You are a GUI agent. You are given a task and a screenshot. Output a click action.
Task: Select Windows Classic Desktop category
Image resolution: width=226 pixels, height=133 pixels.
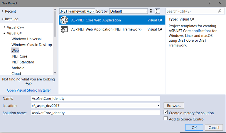(32, 45)
